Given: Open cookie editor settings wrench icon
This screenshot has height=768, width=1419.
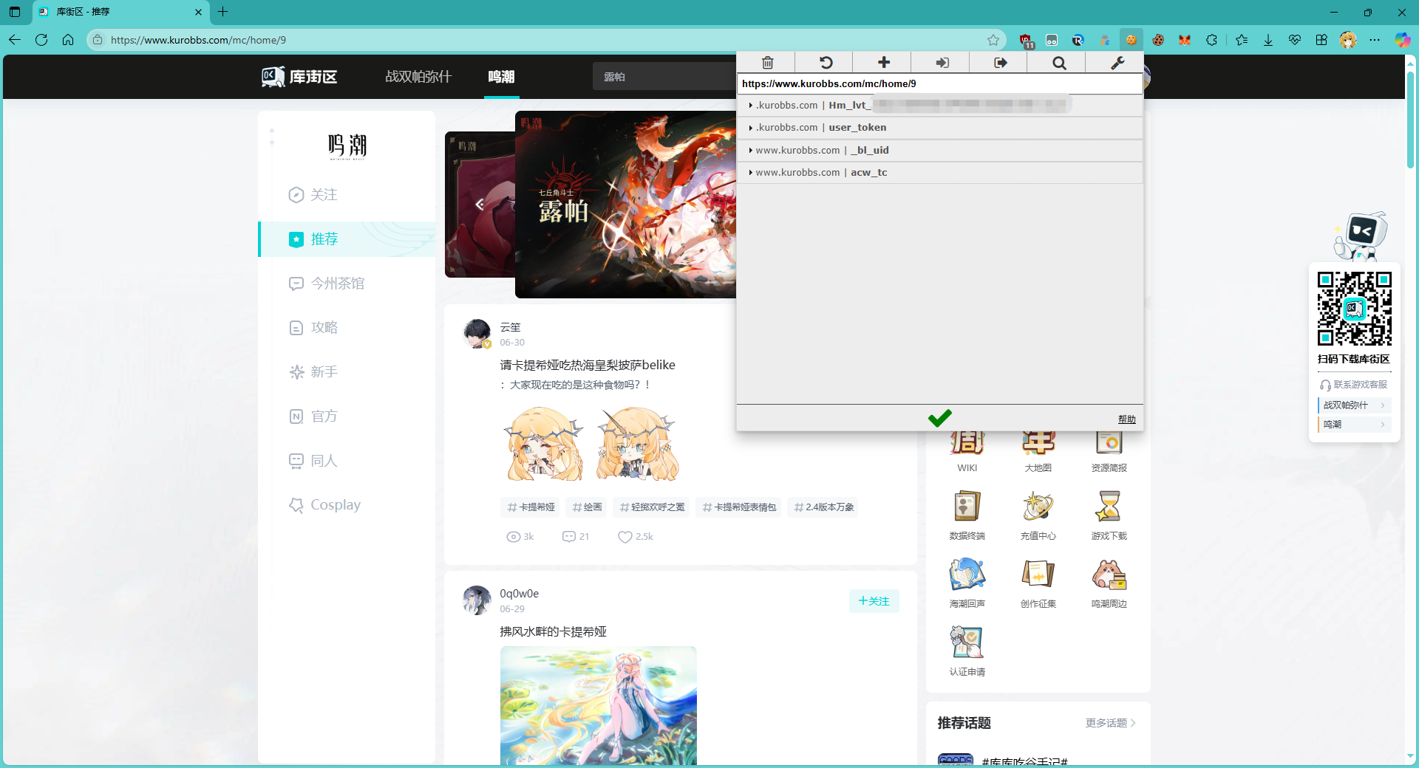Looking at the screenshot, I should (x=1117, y=63).
